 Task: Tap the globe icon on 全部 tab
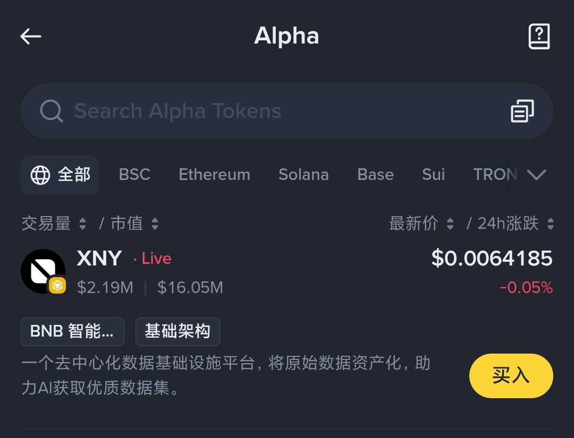click(40, 175)
